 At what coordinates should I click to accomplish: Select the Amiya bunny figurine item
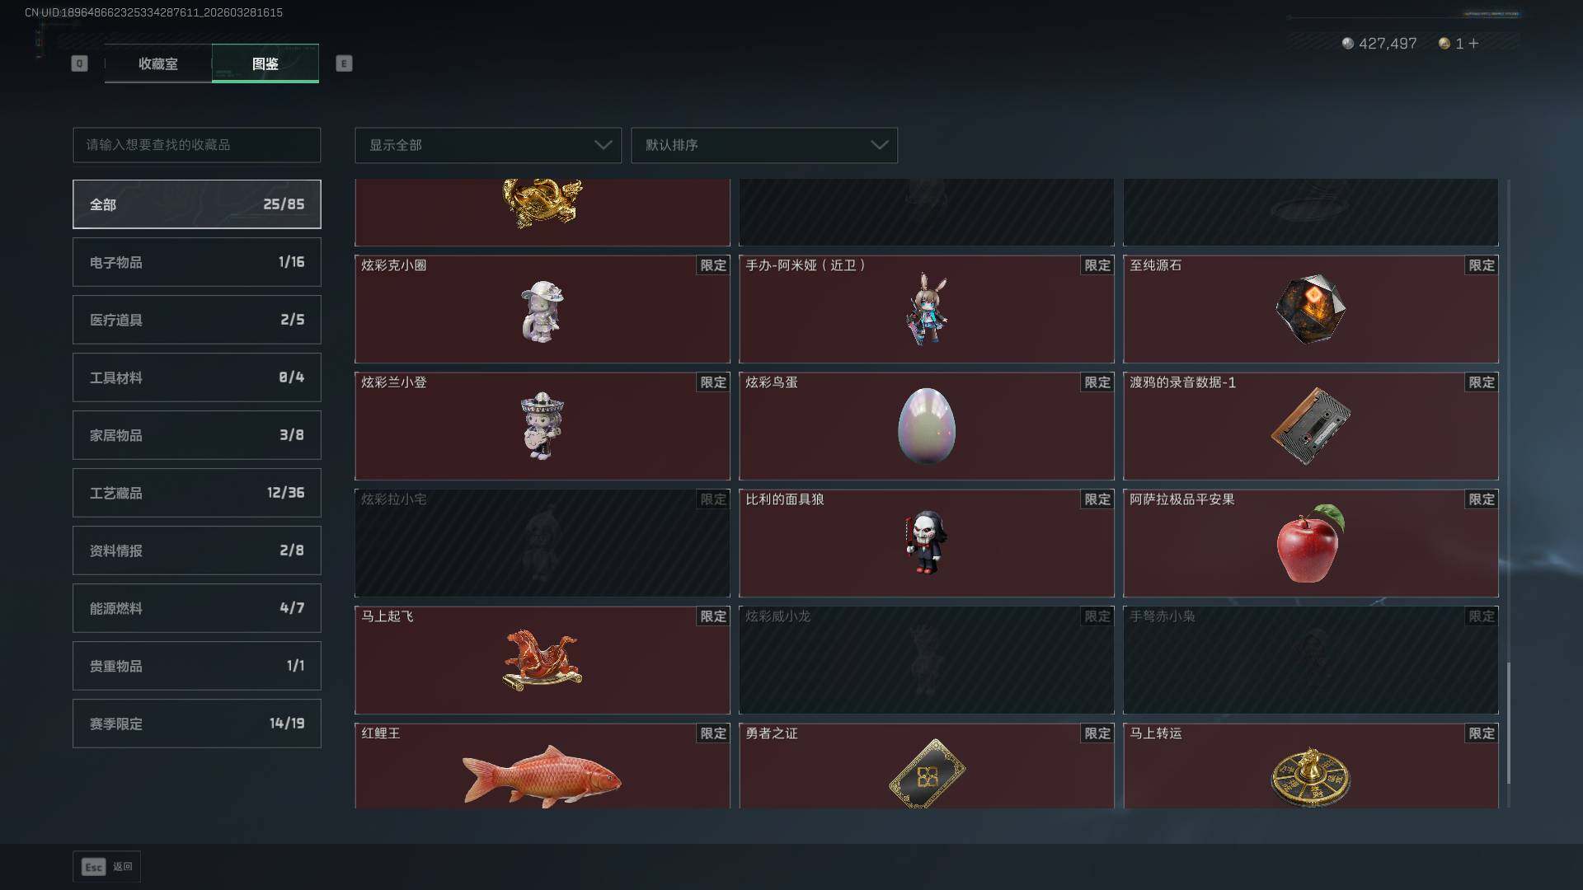[x=926, y=309]
